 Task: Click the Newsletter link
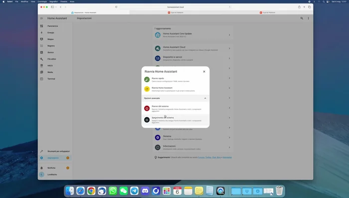pos(227,158)
